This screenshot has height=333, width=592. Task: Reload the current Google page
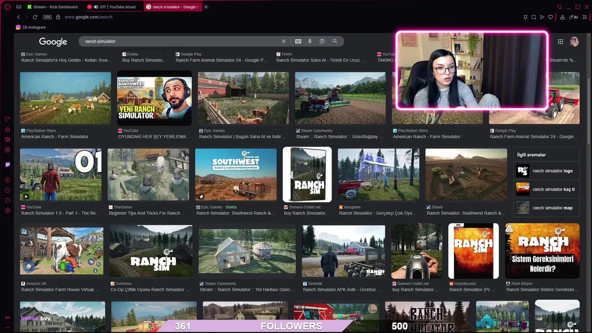(35, 17)
